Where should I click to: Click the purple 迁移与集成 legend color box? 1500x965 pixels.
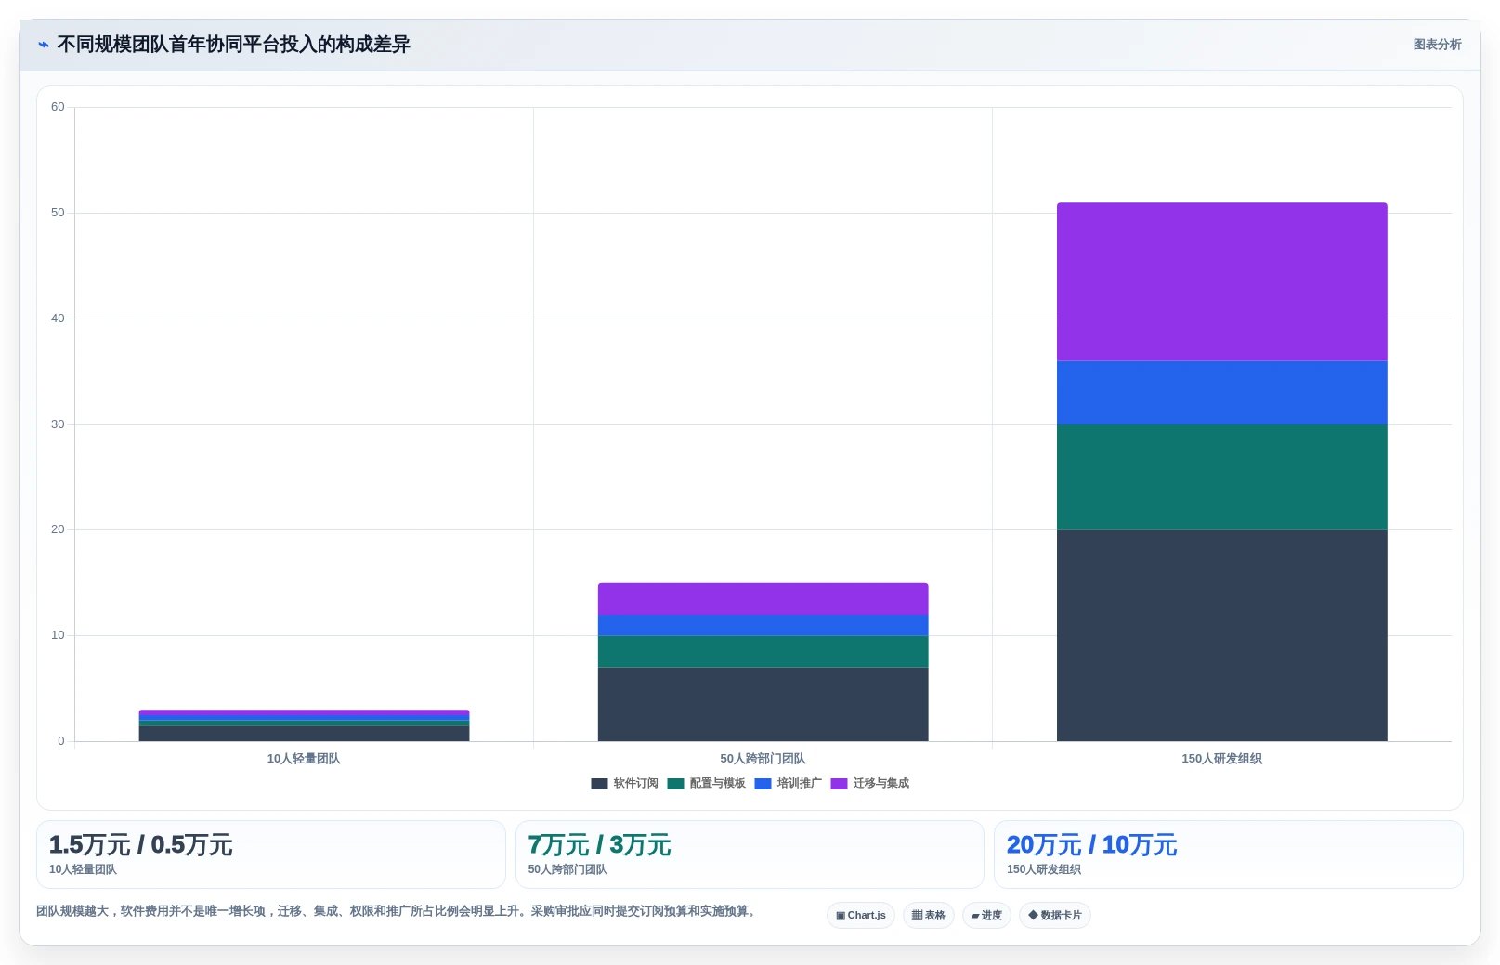tap(839, 784)
